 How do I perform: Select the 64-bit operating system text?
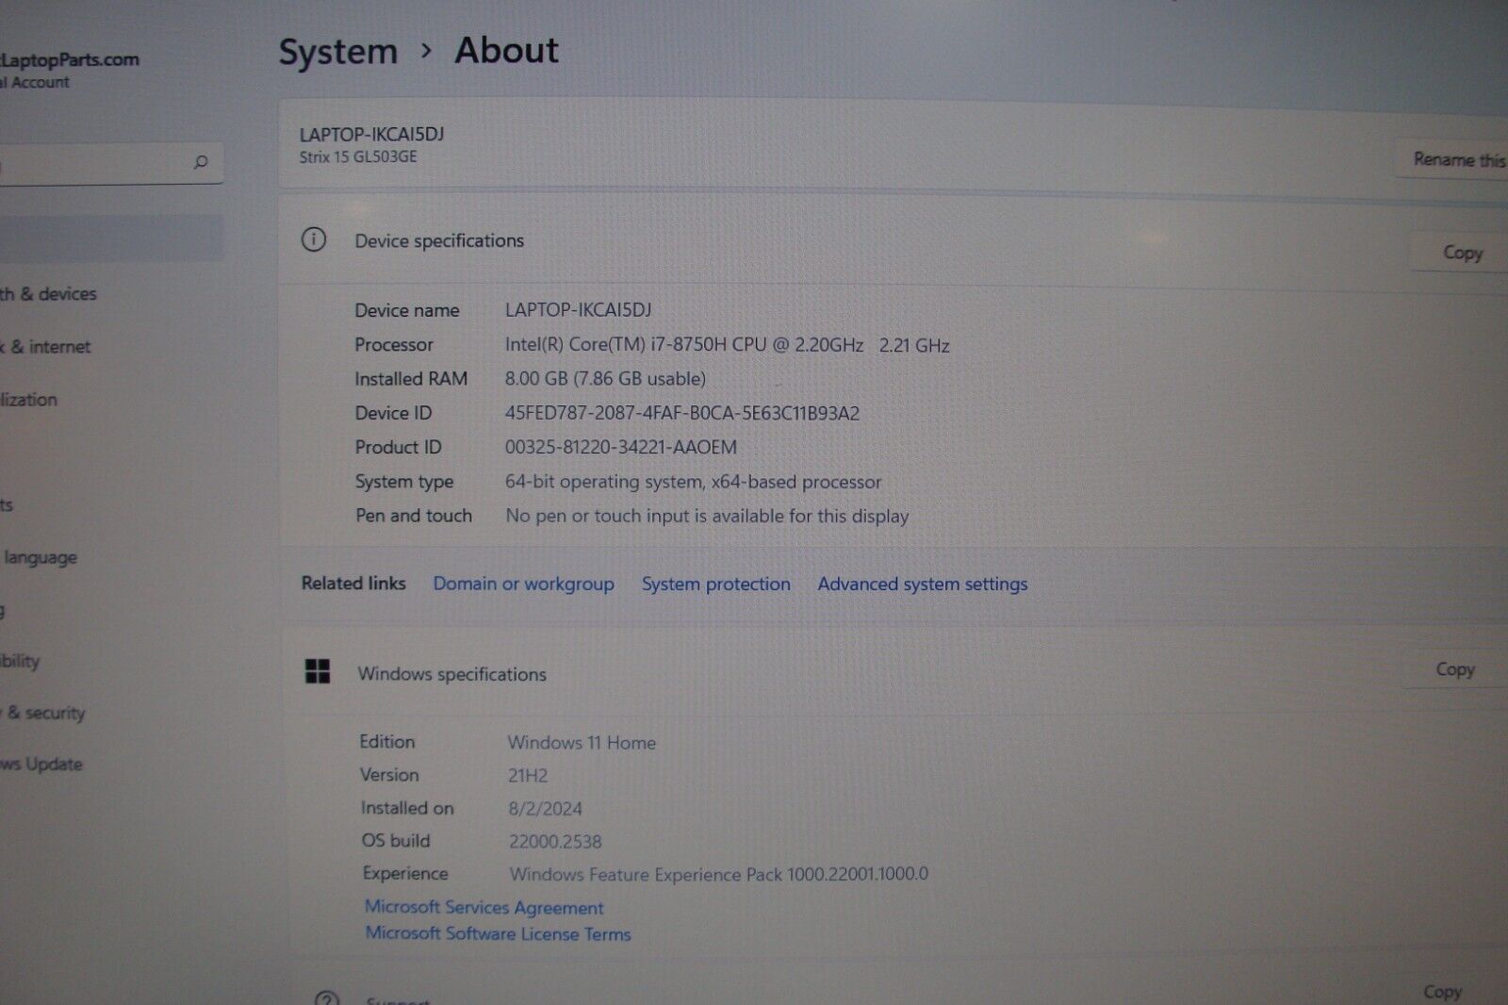click(693, 482)
